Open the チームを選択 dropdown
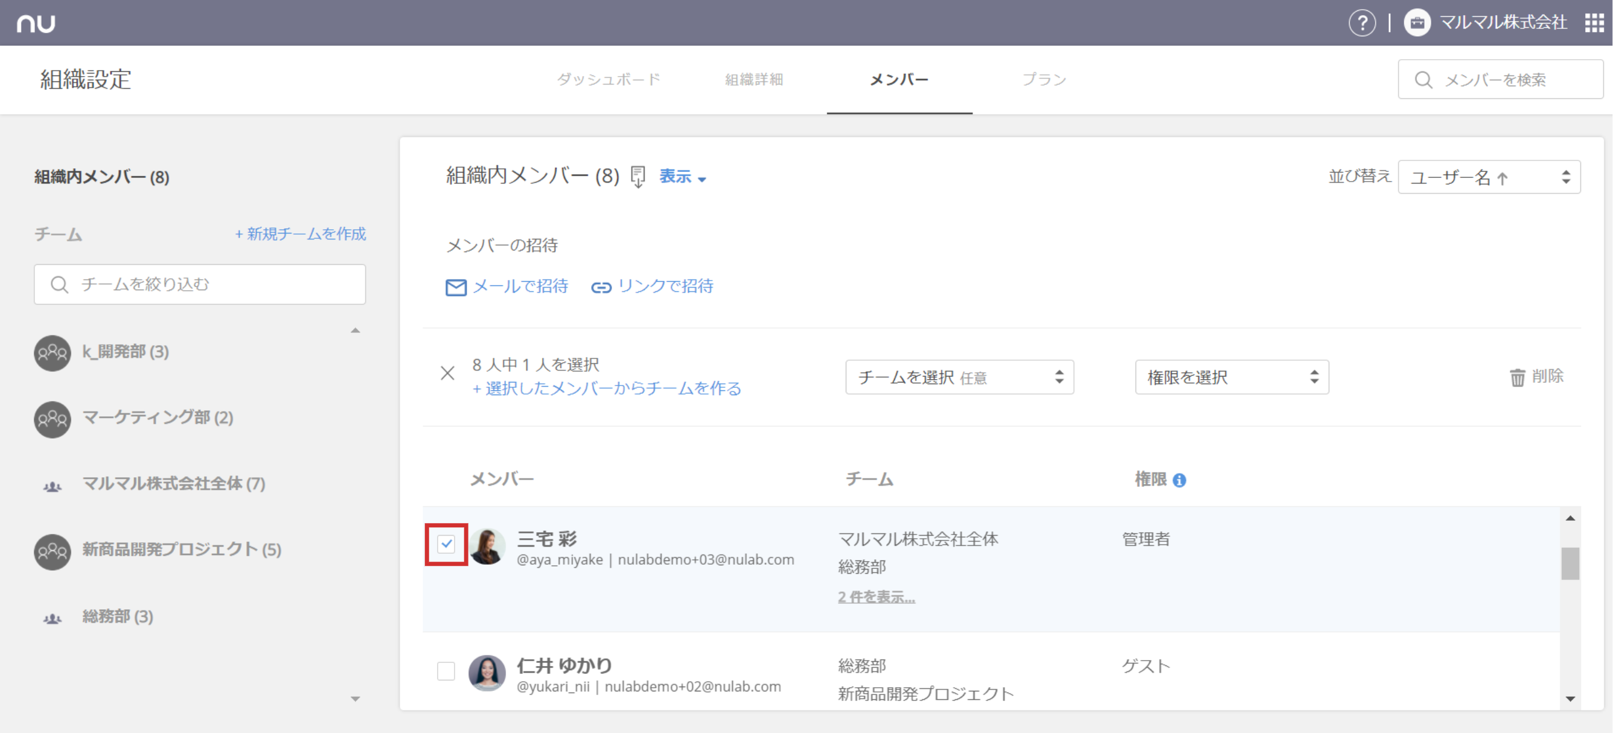The width and height of the screenshot is (1613, 733). click(959, 377)
